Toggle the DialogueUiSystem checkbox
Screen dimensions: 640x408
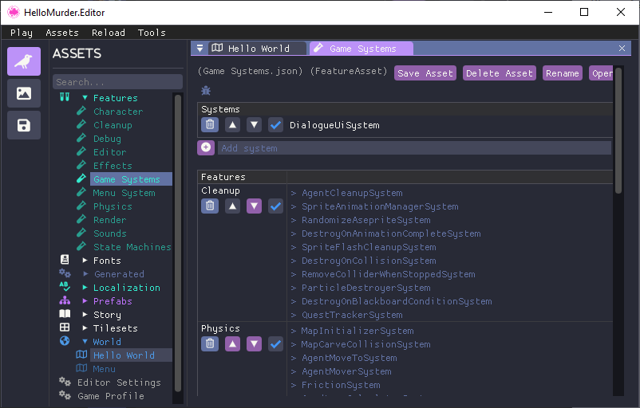coord(276,124)
